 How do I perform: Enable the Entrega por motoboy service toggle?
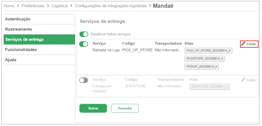pyautogui.click(x=84, y=80)
